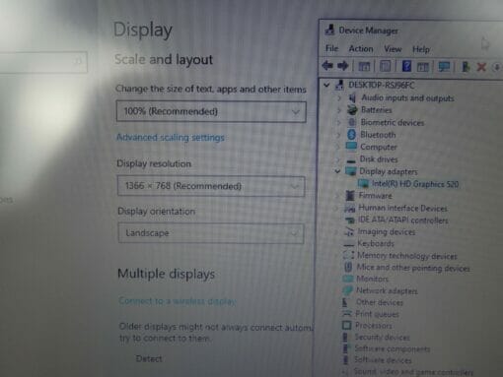The width and height of the screenshot is (503, 377).
Task: Select Human Interface Devices entry
Action: pyautogui.click(x=402, y=208)
